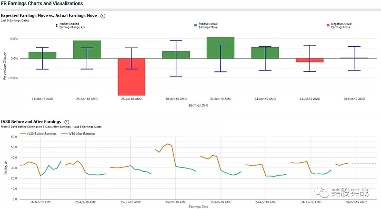This screenshot has height=209, width=381.
Task: Click the '30-Oct-19 AMC' label in top chart
Action: click(354, 99)
